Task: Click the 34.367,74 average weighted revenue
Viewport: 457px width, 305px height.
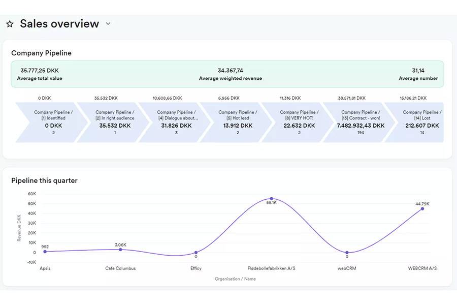Action: click(230, 70)
